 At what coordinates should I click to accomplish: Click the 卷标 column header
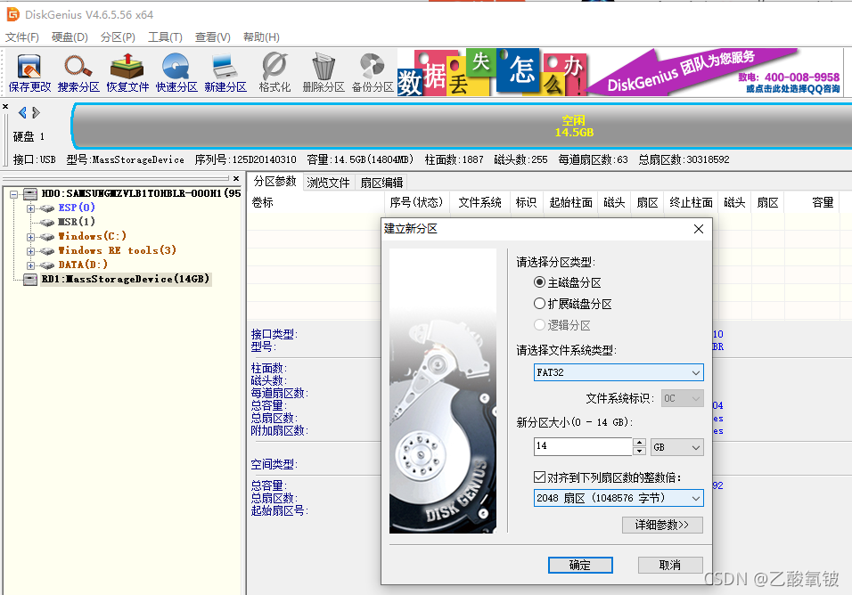[x=315, y=202]
